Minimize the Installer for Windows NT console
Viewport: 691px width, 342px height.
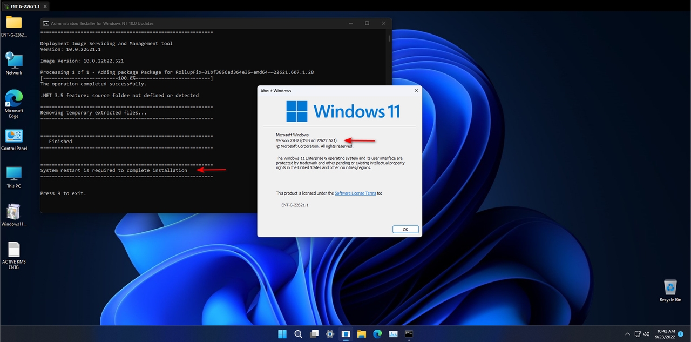click(x=350, y=23)
